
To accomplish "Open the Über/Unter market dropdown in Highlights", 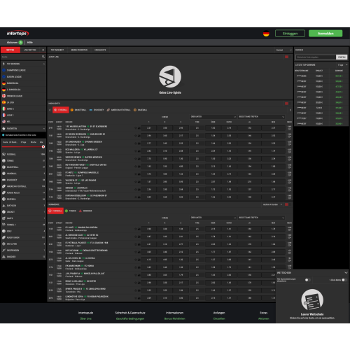I will pyautogui.click(x=213, y=117).
